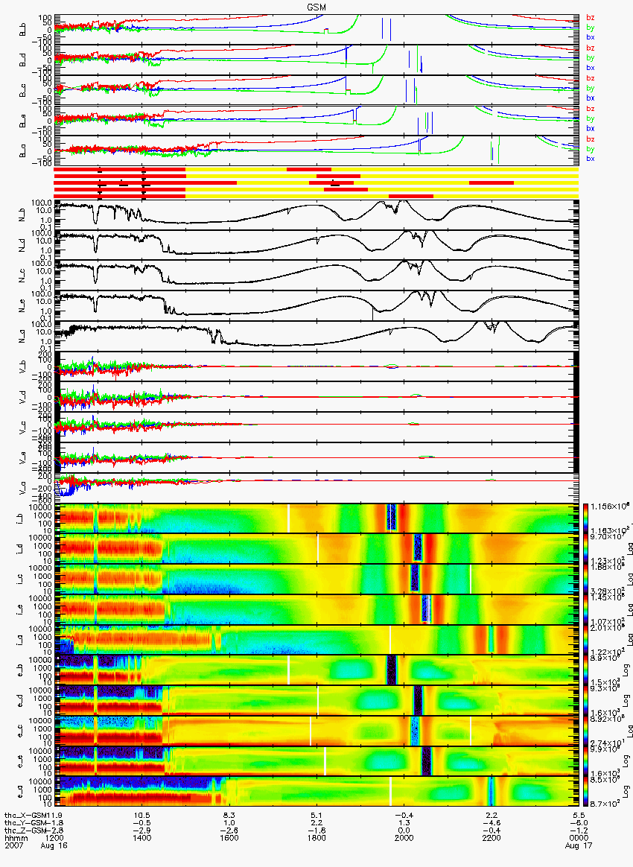The image size is (633, 867).
Task: Select the i_c spectrogram axis label
Action: coord(19,579)
